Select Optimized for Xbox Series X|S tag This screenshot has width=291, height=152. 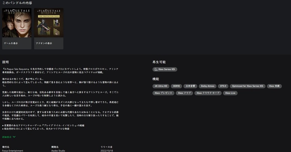coord(248,86)
